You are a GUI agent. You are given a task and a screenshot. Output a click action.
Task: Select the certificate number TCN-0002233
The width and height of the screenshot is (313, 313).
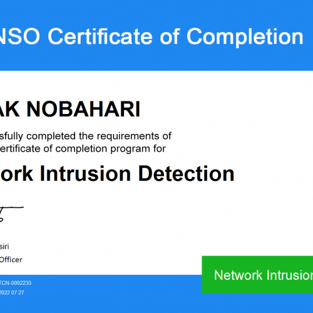coord(16,283)
